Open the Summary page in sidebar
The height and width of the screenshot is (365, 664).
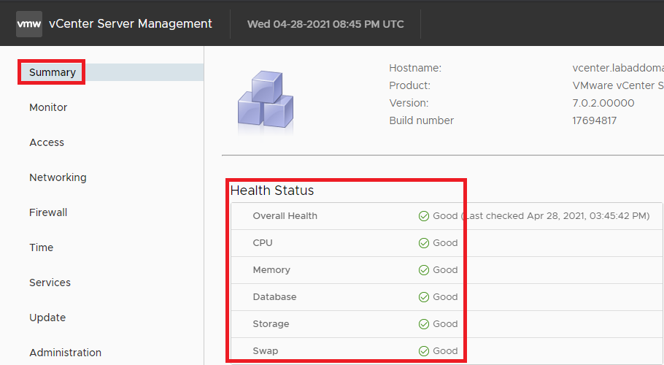pos(53,72)
